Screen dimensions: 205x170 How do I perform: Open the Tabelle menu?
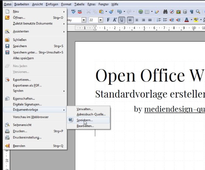click(79, 4)
